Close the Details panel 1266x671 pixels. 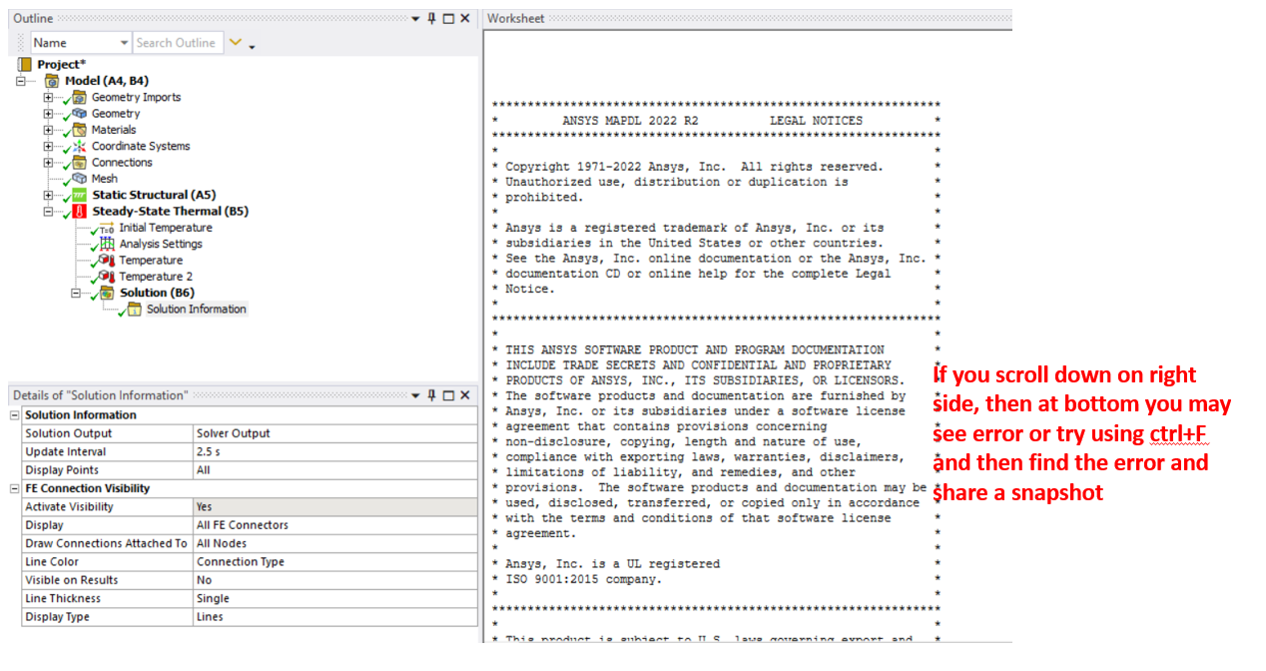point(465,395)
